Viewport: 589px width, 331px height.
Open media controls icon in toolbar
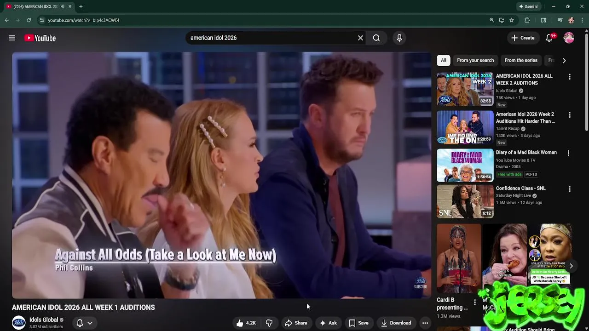click(x=560, y=20)
